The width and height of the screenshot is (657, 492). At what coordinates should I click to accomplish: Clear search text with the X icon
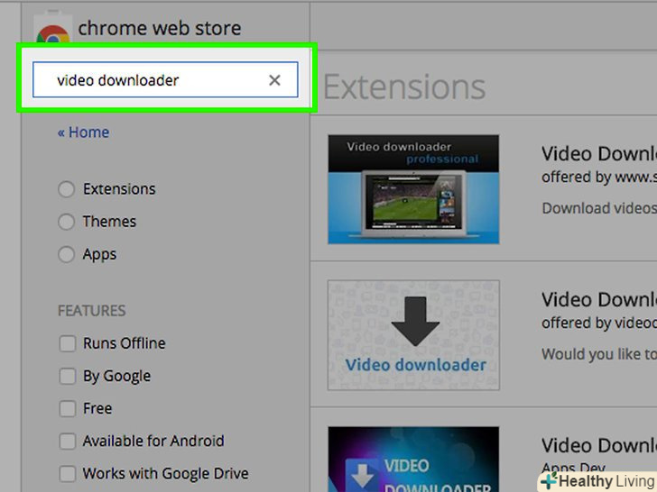pyautogui.click(x=274, y=80)
